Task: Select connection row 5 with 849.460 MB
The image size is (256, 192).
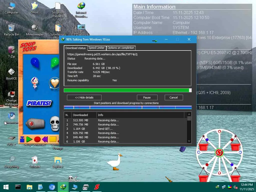Action: click(x=125, y=137)
